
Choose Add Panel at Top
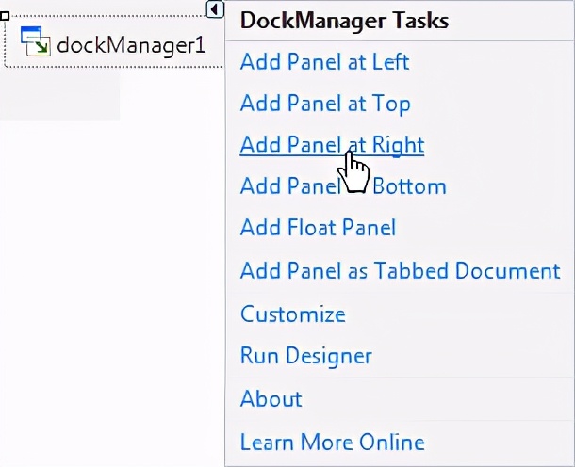coord(324,104)
